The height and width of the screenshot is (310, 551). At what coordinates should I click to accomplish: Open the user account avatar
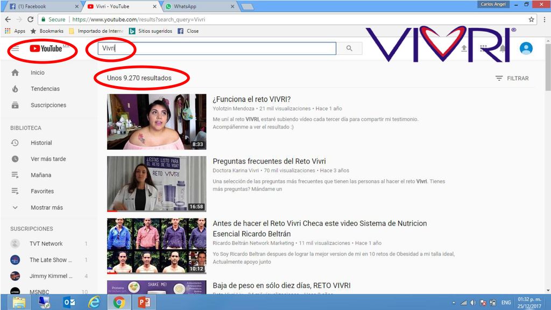pos(526,48)
